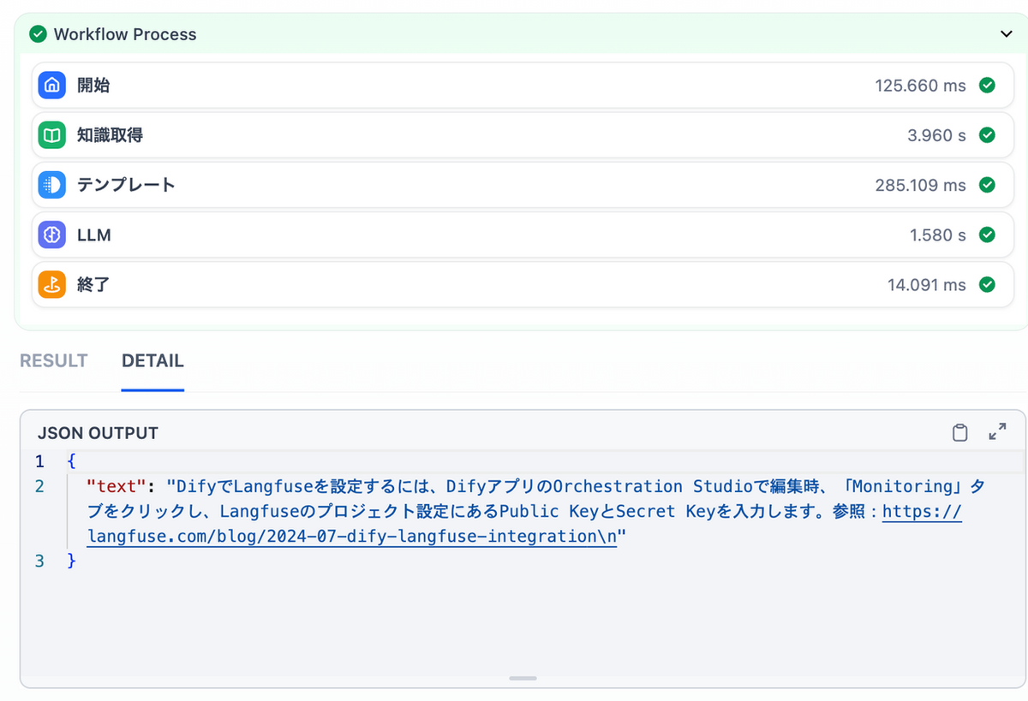Click the blue home icon for 開始 node

coord(52,86)
